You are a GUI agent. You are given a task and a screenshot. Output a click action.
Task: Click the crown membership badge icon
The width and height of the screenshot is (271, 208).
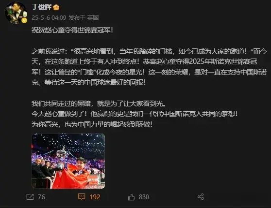[56, 7]
